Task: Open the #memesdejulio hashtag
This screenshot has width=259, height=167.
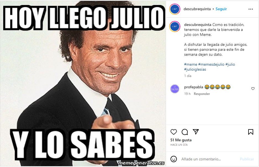Action: 211,64
